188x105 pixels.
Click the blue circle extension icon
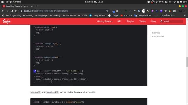(139, 11)
